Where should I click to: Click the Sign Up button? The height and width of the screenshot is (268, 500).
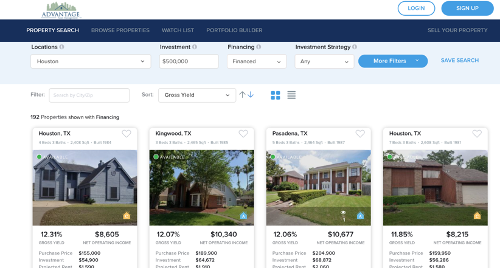tap(468, 9)
